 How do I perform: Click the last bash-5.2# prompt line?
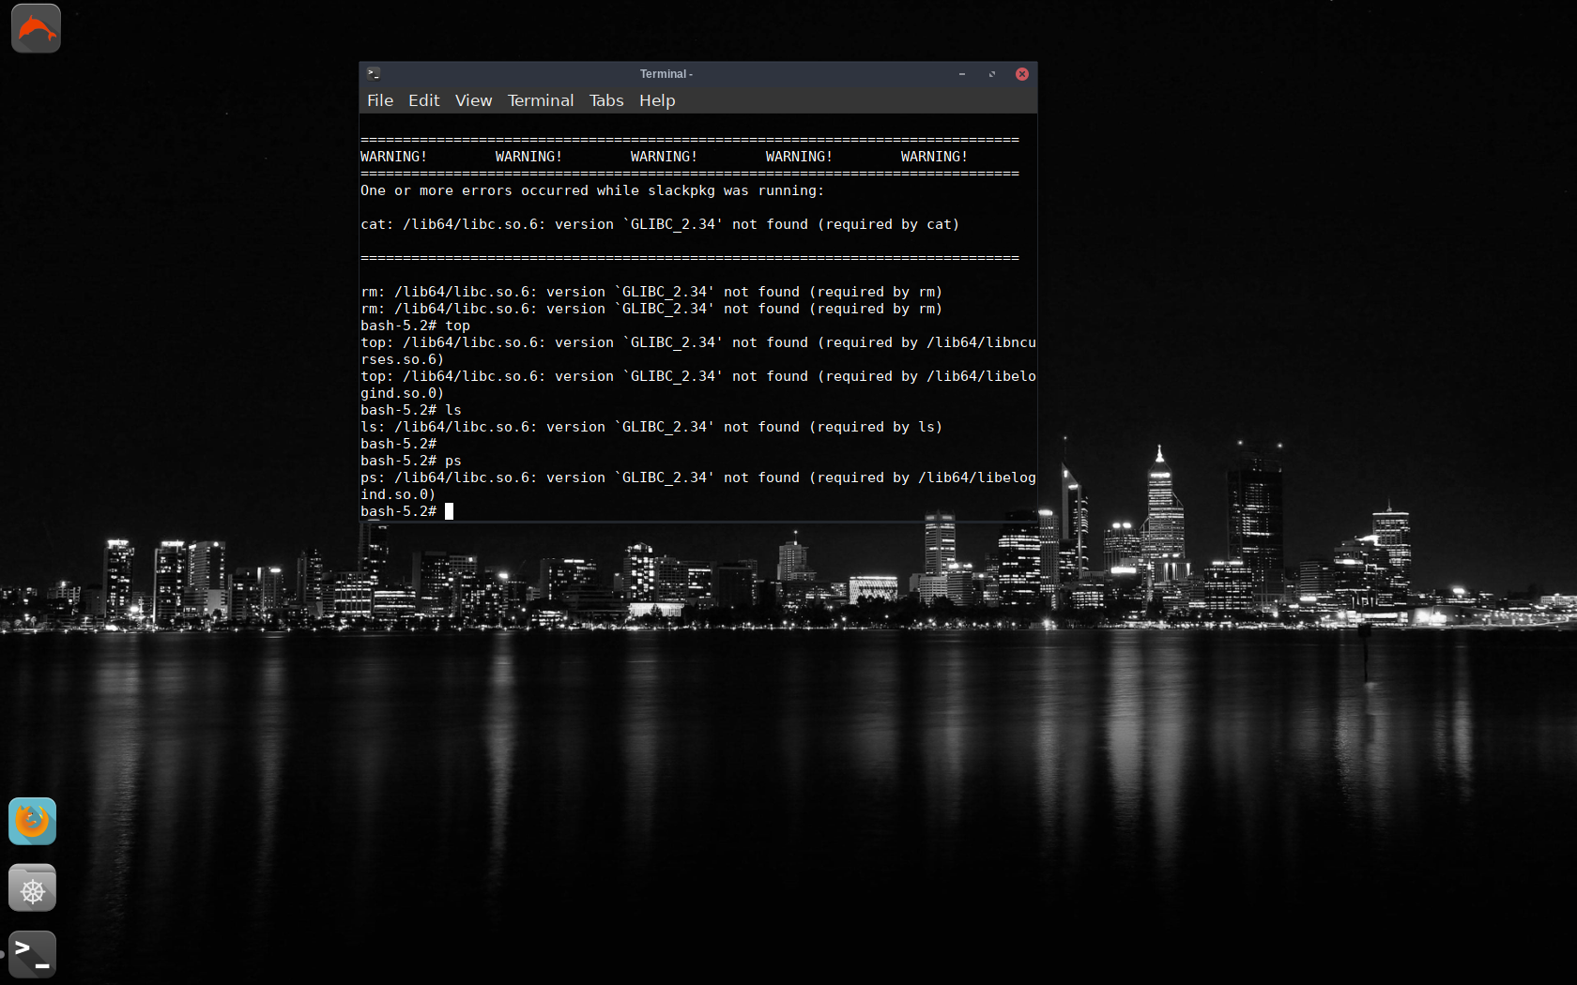[x=407, y=511]
